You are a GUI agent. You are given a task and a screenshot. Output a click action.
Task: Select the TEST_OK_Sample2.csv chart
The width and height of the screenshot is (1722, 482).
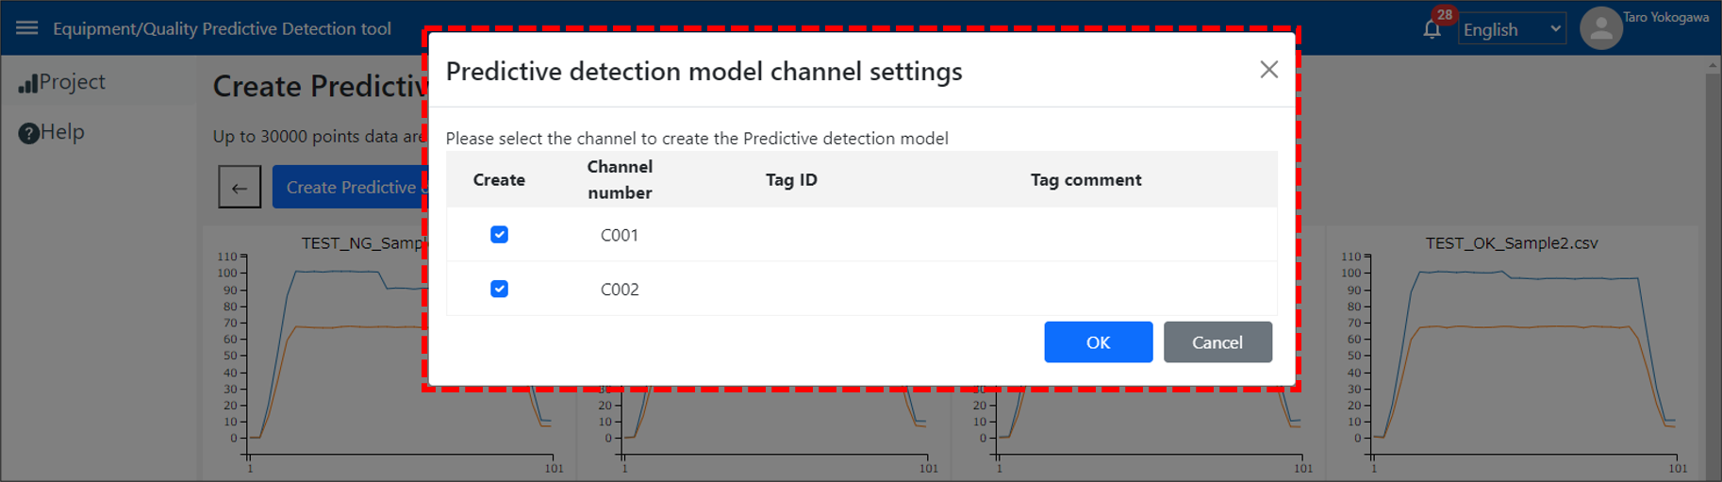tap(1511, 349)
